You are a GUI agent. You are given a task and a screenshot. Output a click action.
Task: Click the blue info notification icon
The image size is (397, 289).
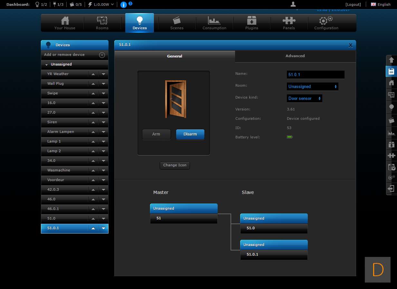point(124,4)
